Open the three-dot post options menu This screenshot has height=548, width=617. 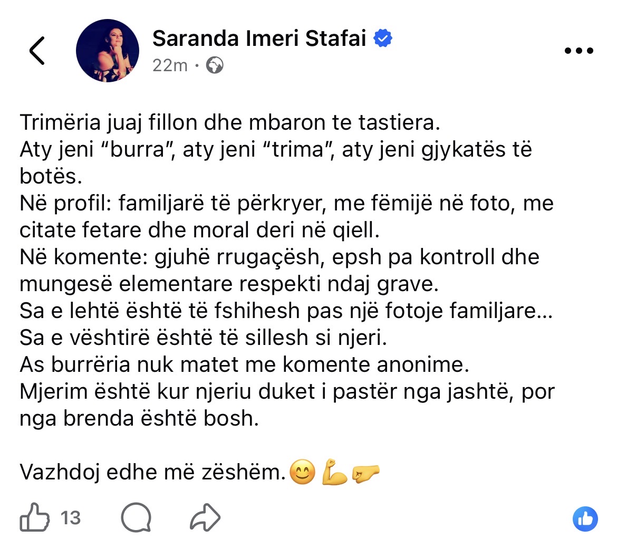tap(579, 51)
